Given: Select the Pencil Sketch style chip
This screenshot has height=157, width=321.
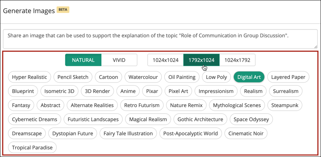Looking at the screenshot, I should (73, 77).
